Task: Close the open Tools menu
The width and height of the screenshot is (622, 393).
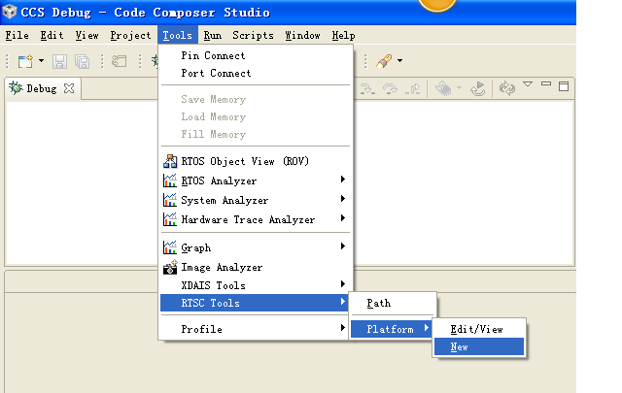Action: (177, 35)
